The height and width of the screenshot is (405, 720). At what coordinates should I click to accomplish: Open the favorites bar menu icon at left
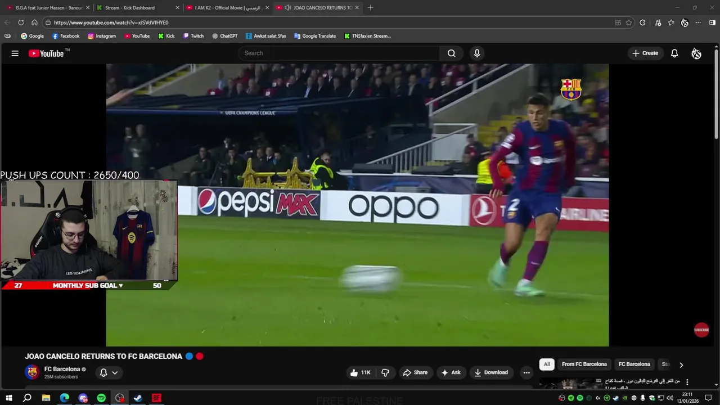pyautogui.click(x=7, y=36)
